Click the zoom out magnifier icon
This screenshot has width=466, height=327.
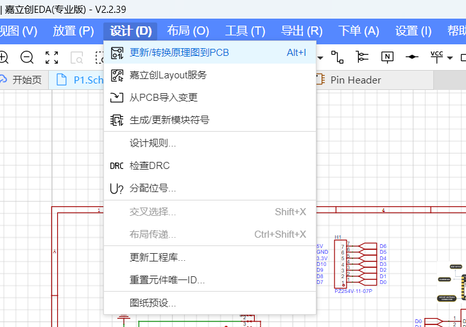click(x=27, y=57)
